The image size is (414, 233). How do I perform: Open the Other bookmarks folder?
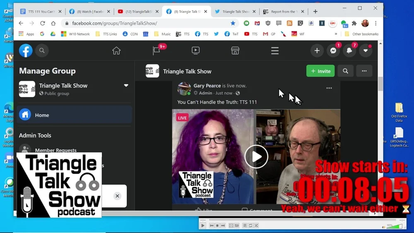tap(361, 34)
